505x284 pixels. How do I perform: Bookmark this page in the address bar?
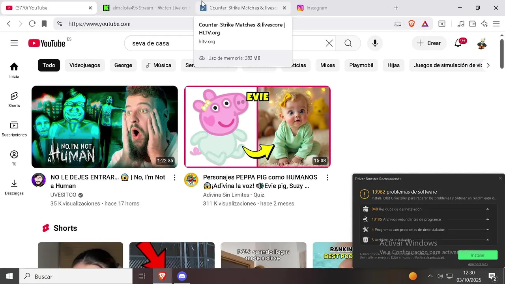point(44,24)
